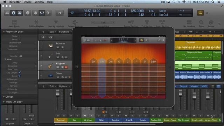Click the Set Locators toolbar icon
Viewport: 224px width, 126px height.
pos(189,22)
